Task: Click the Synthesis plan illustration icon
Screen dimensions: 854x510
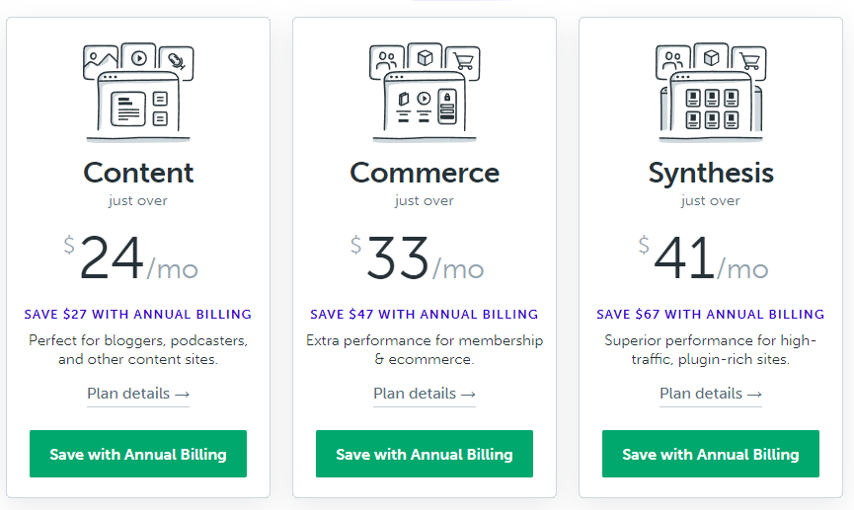Action: coord(711,92)
